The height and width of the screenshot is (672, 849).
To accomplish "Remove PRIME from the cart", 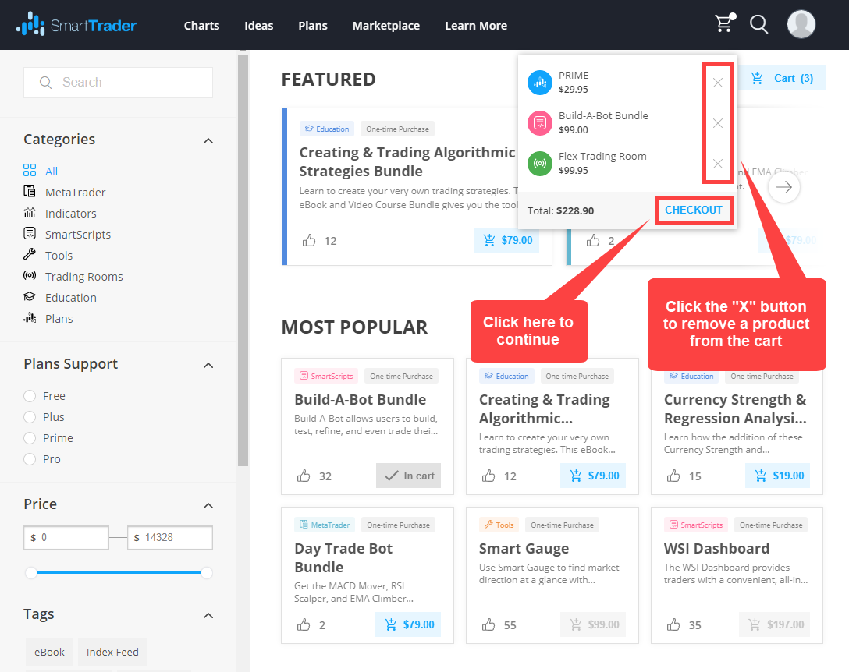I will pyautogui.click(x=717, y=83).
